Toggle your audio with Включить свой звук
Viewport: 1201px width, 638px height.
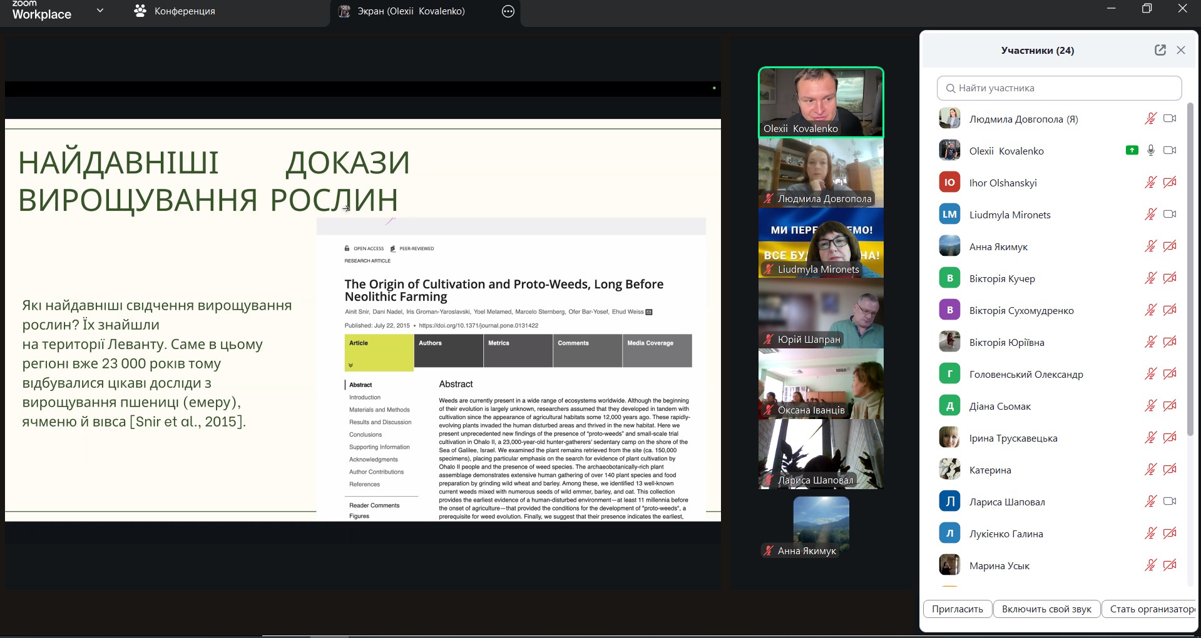[1046, 609]
